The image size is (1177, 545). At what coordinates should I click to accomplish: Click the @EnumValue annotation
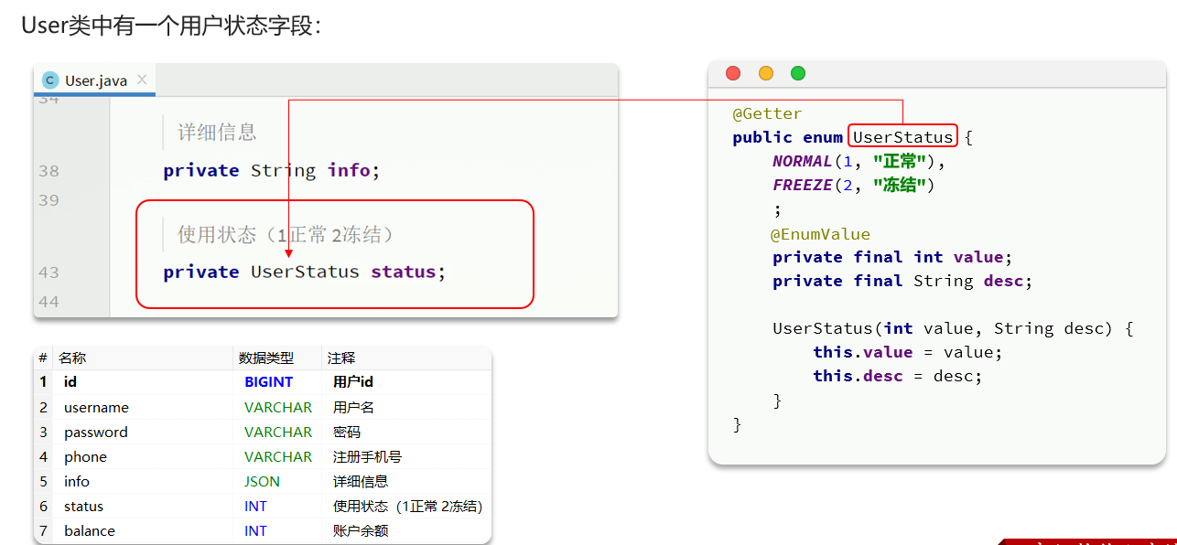pos(821,234)
